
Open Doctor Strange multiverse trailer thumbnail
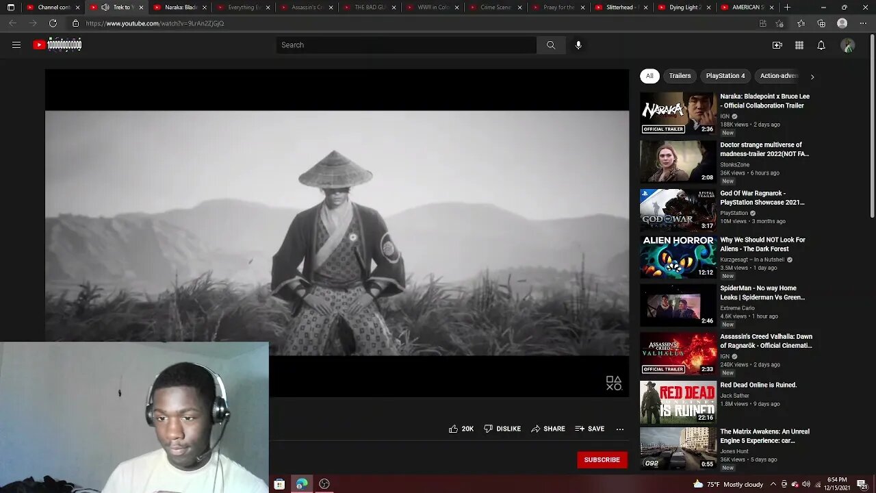[x=678, y=162]
